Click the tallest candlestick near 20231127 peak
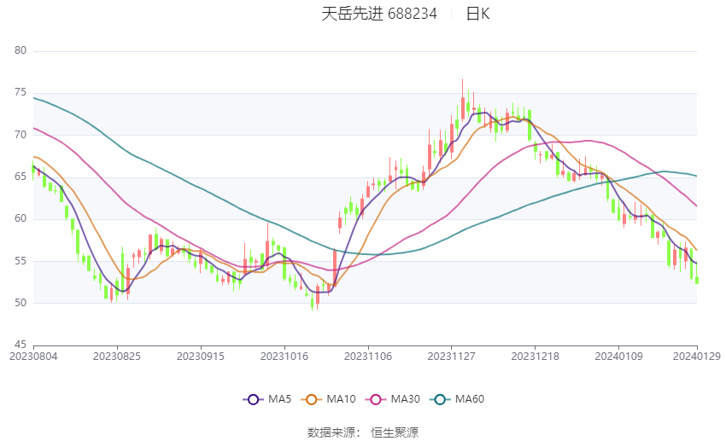This screenshot has height=441, width=726. pos(463,101)
